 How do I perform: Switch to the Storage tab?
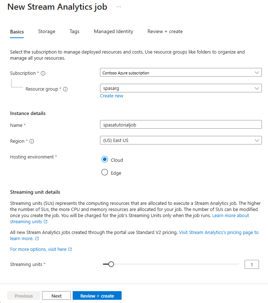46,31
